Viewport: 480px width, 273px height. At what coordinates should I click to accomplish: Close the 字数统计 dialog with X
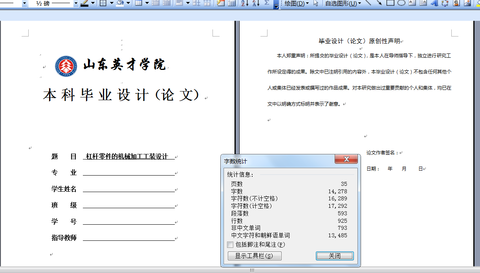click(346, 159)
